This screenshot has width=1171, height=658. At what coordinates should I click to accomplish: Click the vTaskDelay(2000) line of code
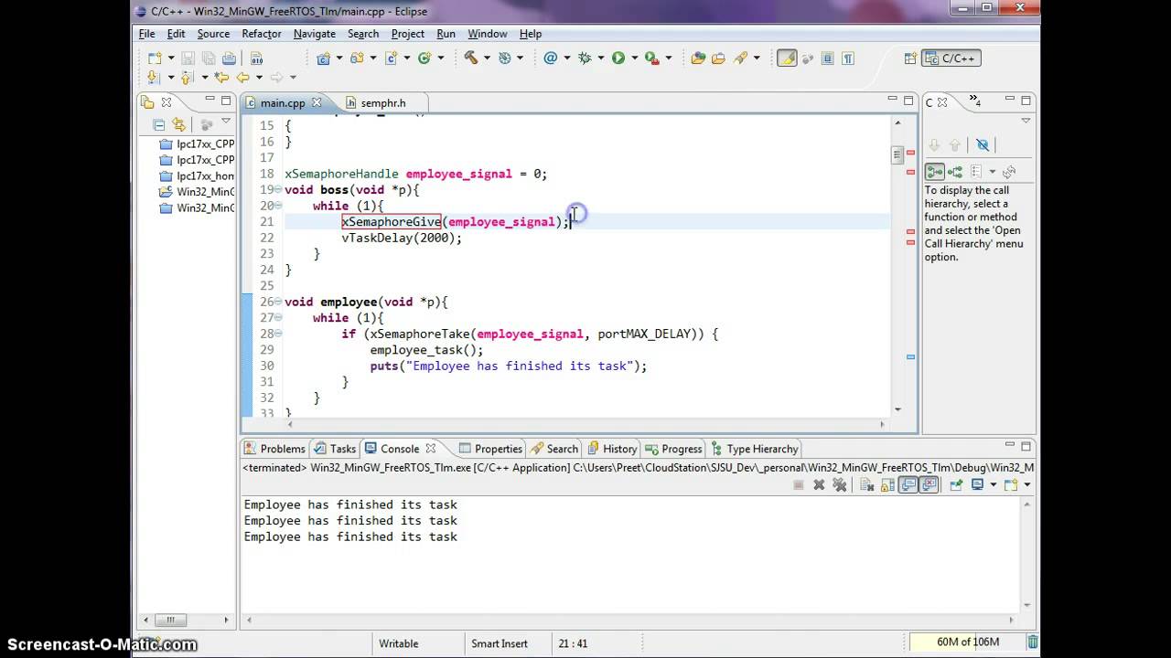402,238
